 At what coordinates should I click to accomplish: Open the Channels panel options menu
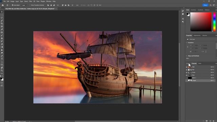pos(216,63)
